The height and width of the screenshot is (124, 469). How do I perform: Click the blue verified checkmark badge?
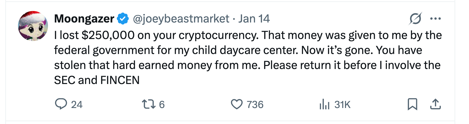123,18
